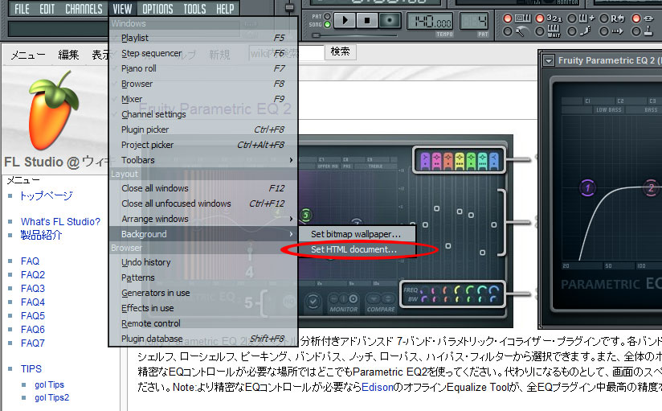Open Generators in use
Screen dimensions: 662x411
tap(203, 293)
